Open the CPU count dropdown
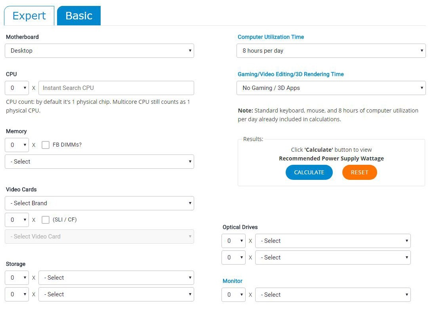The width and height of the screenshot is (437, 309). pyautogui.click(x=17, y=88)
